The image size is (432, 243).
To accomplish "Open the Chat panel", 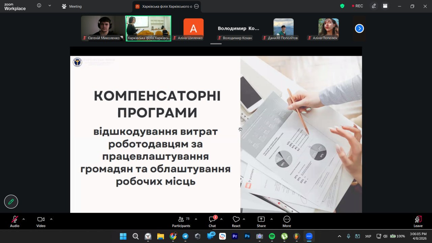I will click(212, 221).
